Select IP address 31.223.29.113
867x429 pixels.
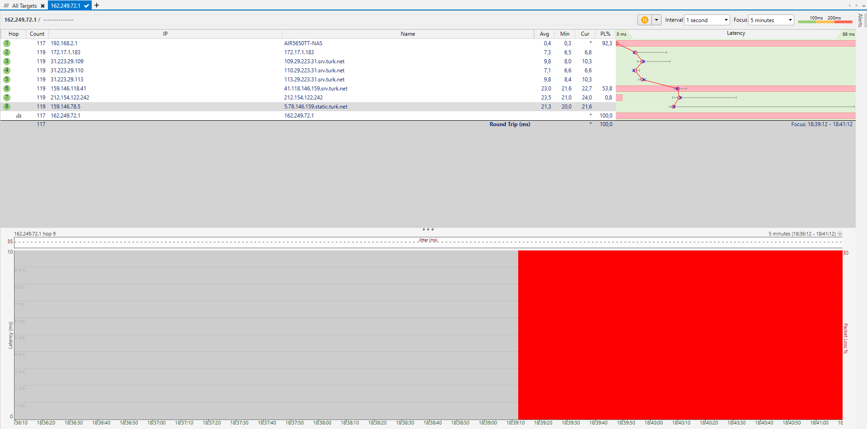point(67,80)
